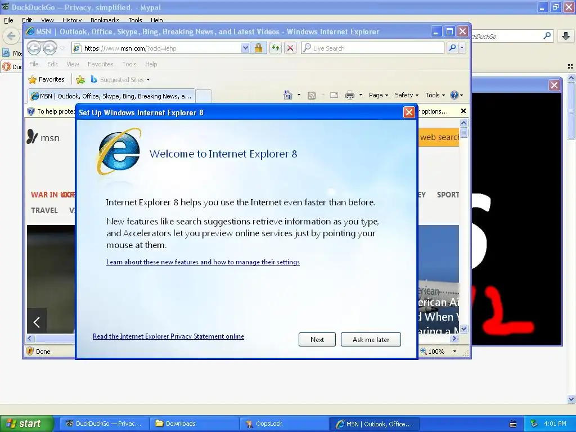
Task: Click the msn logo on the page
Action: (x=43, y=137)
